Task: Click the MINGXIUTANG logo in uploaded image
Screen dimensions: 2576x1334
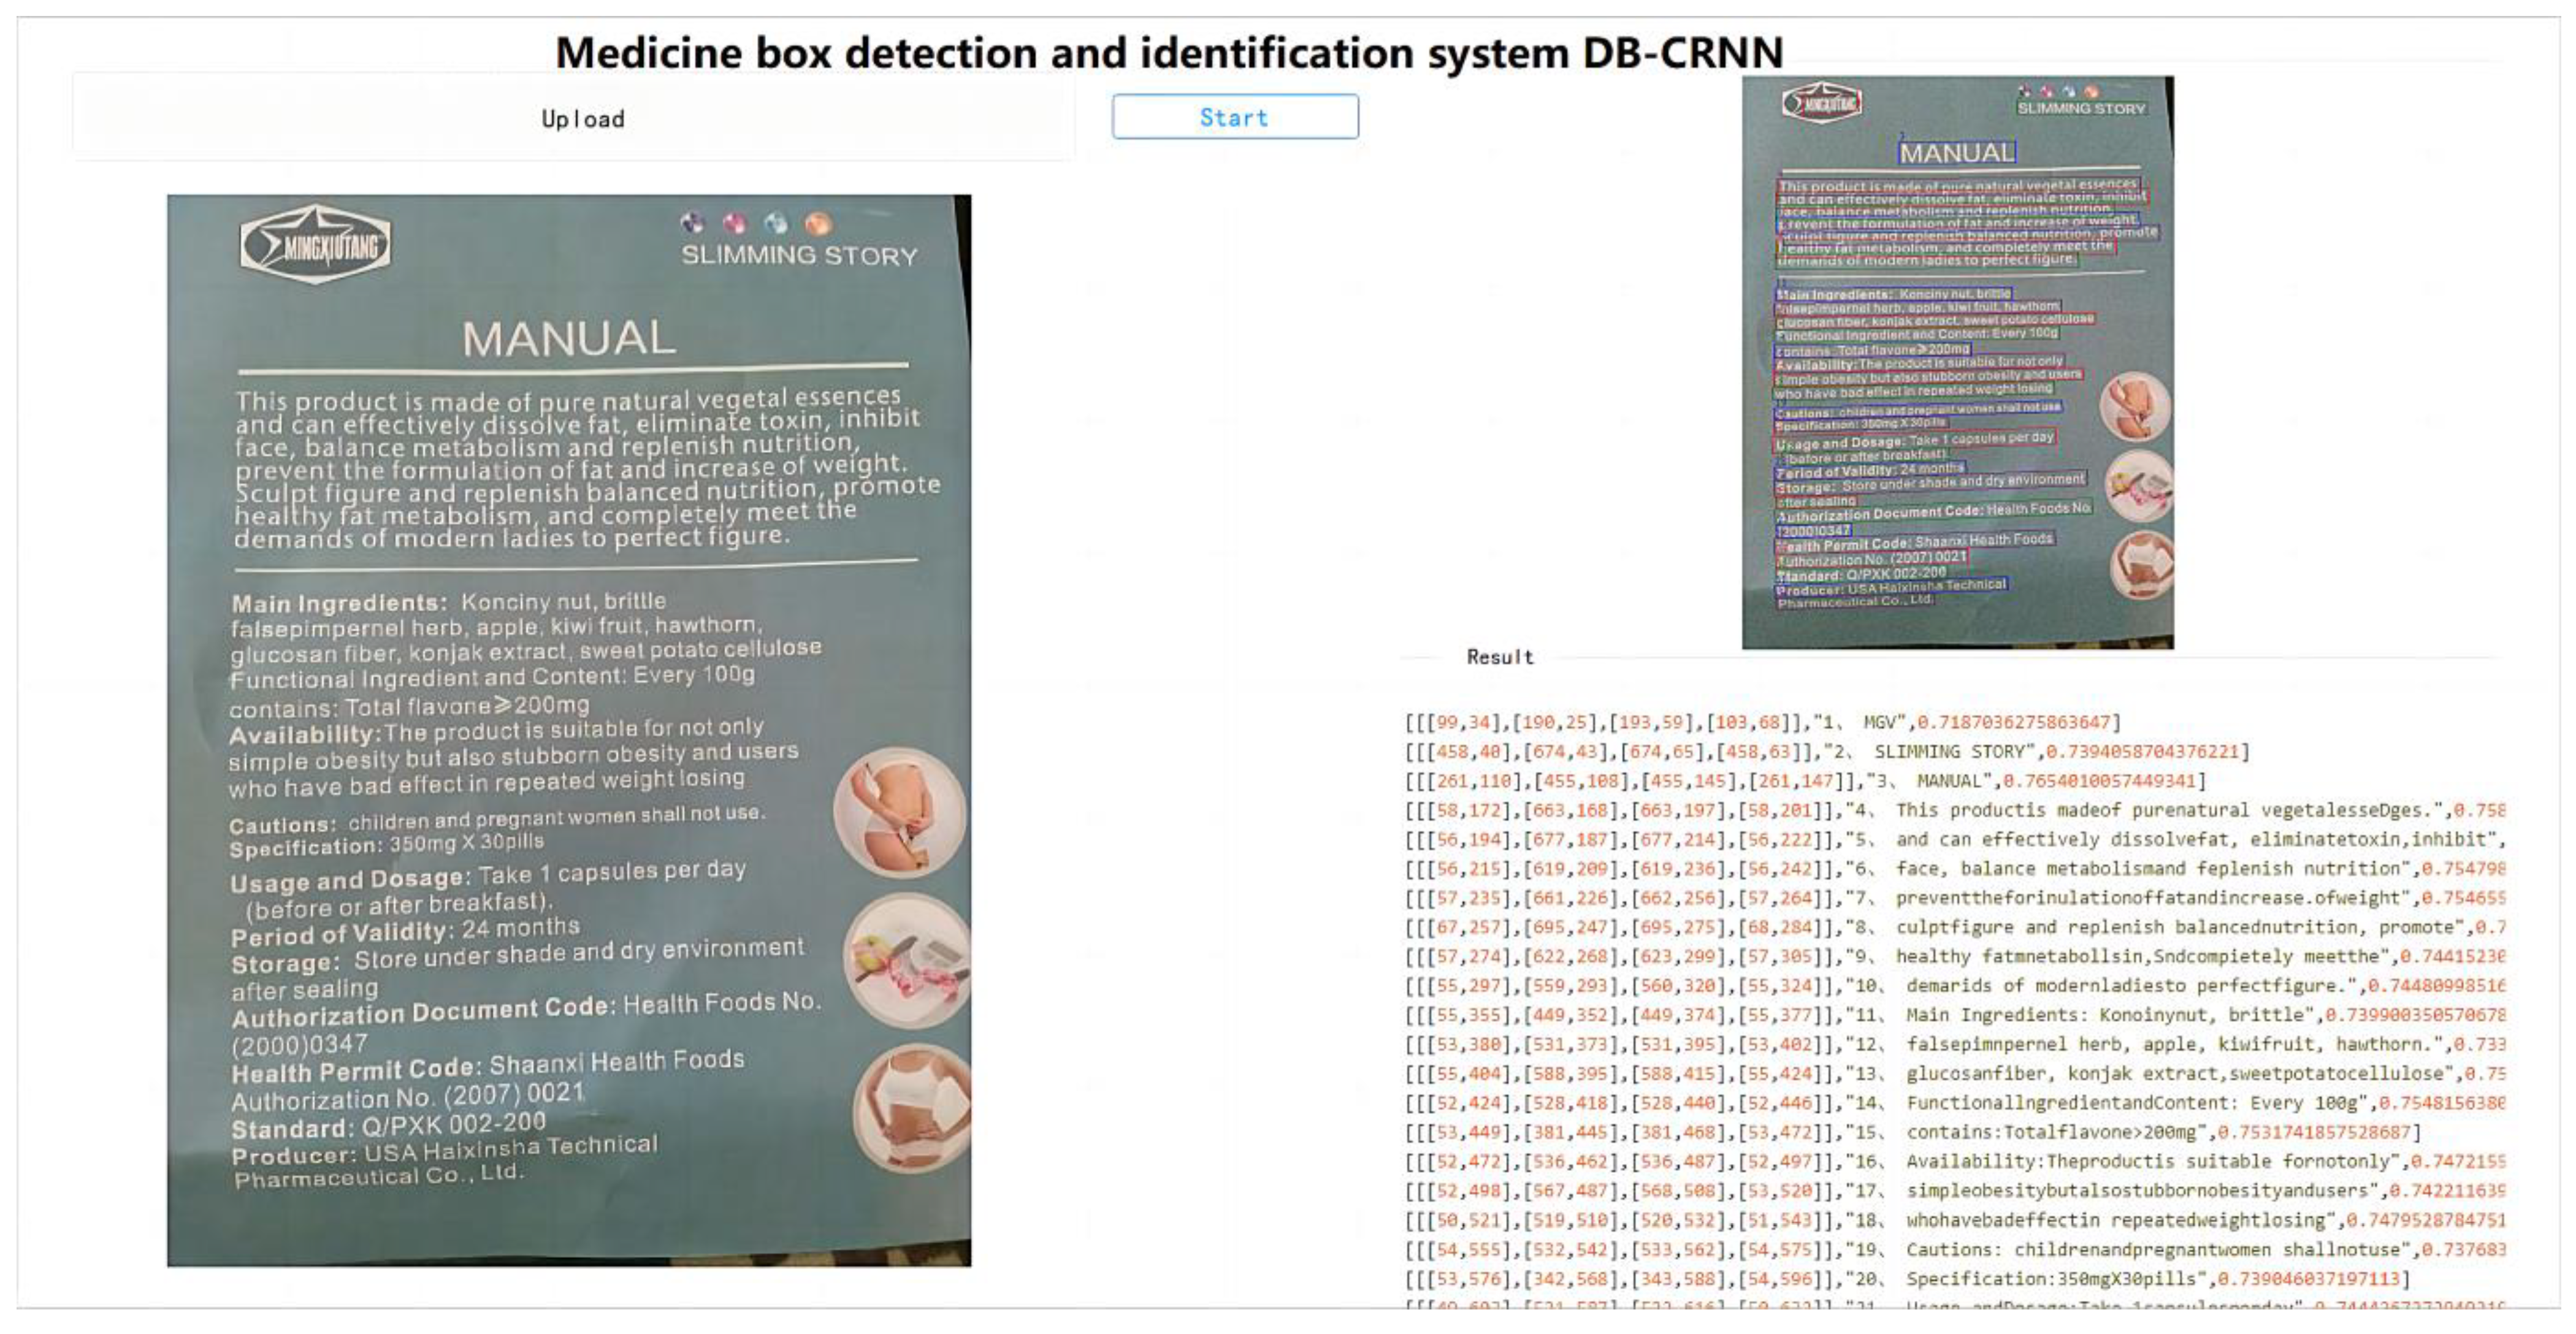Action: click(316, 245)
